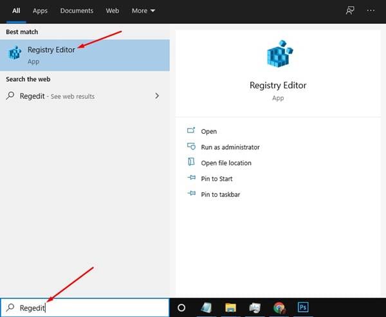Click the Pin to taskbar pin icon
Screen dimensions: 386x317
click(192, 194)
